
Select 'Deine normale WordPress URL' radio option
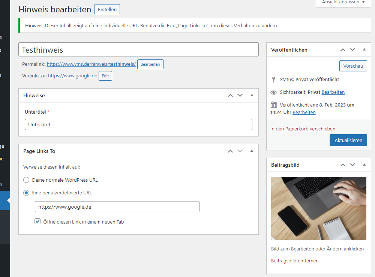pyautogui.click(x=26, y=180)
